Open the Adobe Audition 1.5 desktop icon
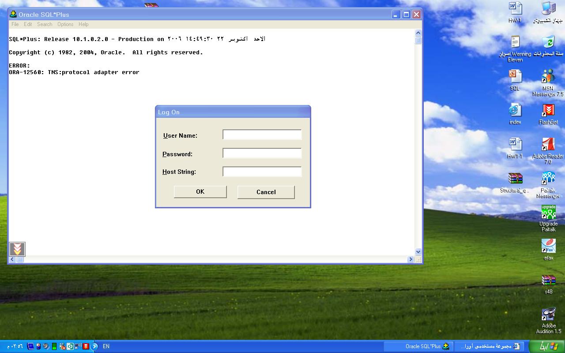The height and width of the screenshot is (353, 565). tap(548, 314)
